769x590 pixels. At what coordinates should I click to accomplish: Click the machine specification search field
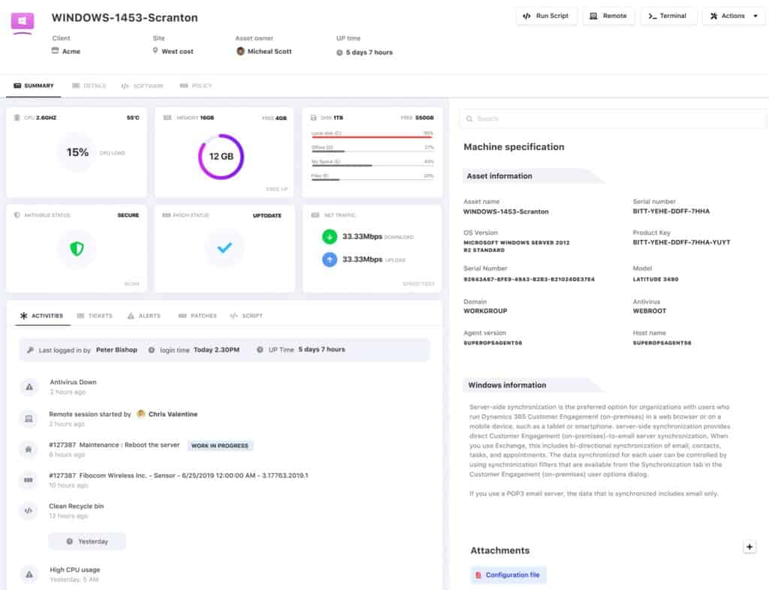tap(612, 119)
